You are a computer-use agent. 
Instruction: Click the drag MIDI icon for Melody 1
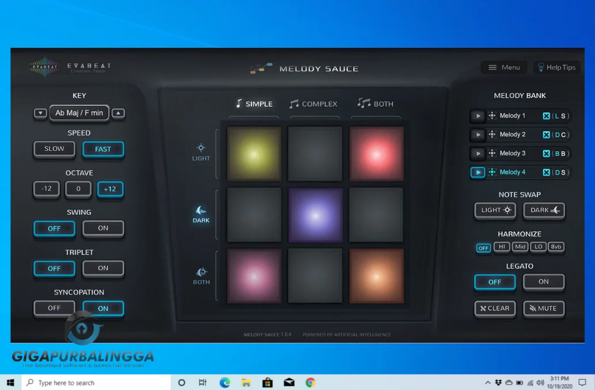[x=492, y=116]
